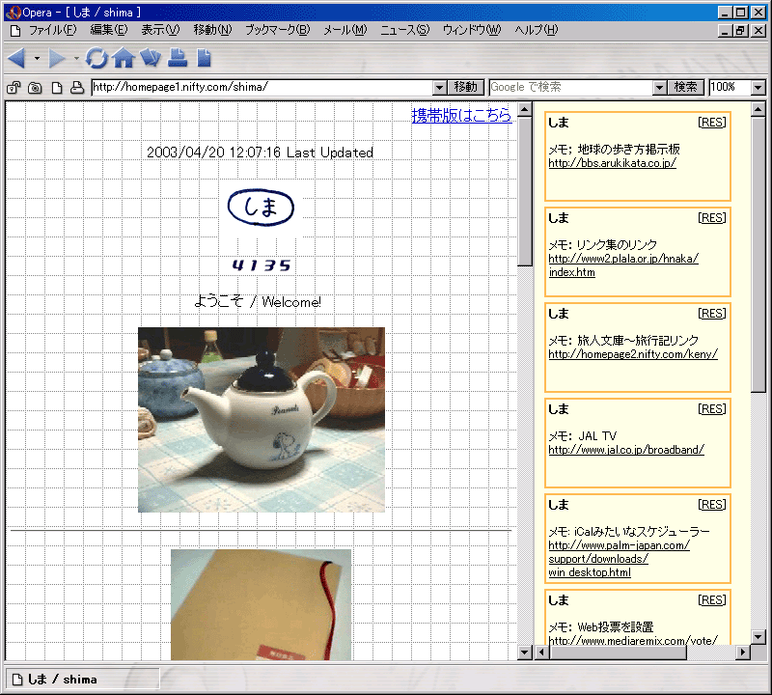Open the メール(M) menu
Screen dimensions: 772x695
(x=345, y=31)
